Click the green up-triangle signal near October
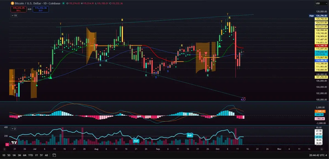This screenshot has height=159, width=329. (220, 46)
